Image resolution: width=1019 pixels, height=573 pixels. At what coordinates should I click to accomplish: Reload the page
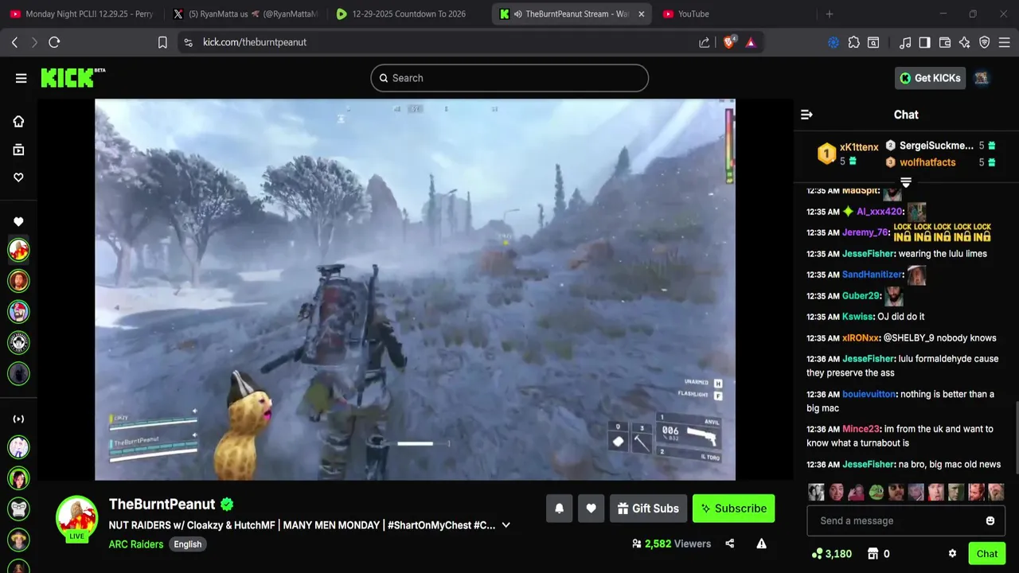coord(54,42)
